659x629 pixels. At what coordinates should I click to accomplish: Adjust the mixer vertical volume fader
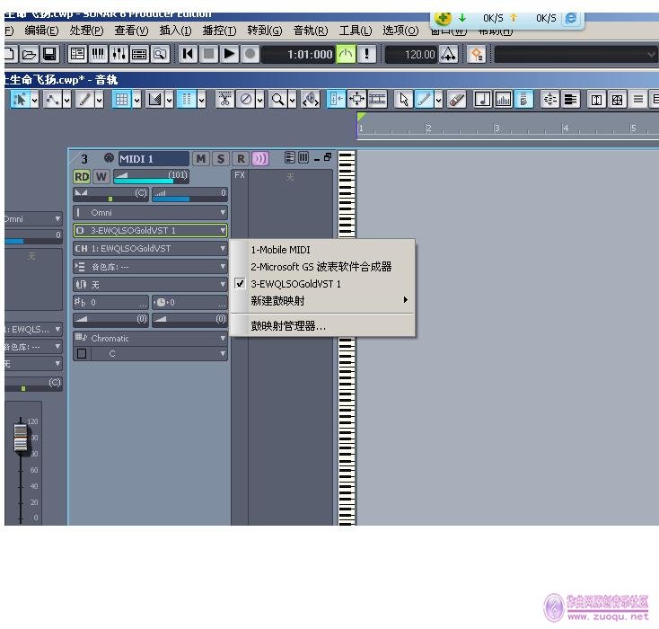(x=20, y=438)
